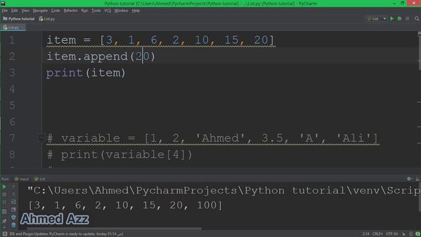
Task: Stop process using Run panel stop square
Action: pyautogui.click(x=4, y=194)
